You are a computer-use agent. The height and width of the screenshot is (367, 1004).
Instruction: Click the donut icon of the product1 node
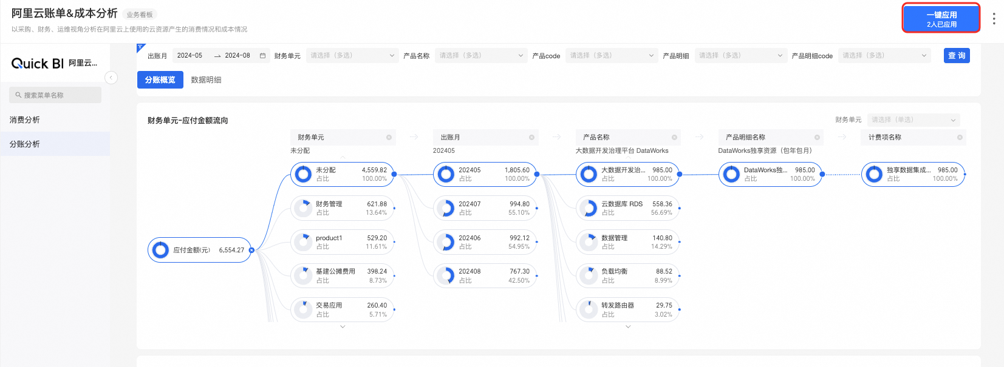(x=303, y=242)
